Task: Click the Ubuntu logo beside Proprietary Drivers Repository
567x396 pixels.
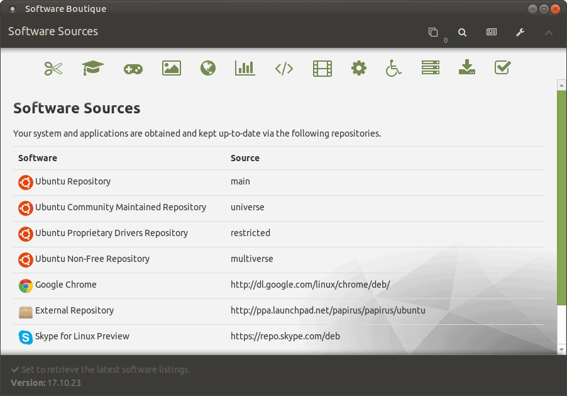Action: point(26,234)
